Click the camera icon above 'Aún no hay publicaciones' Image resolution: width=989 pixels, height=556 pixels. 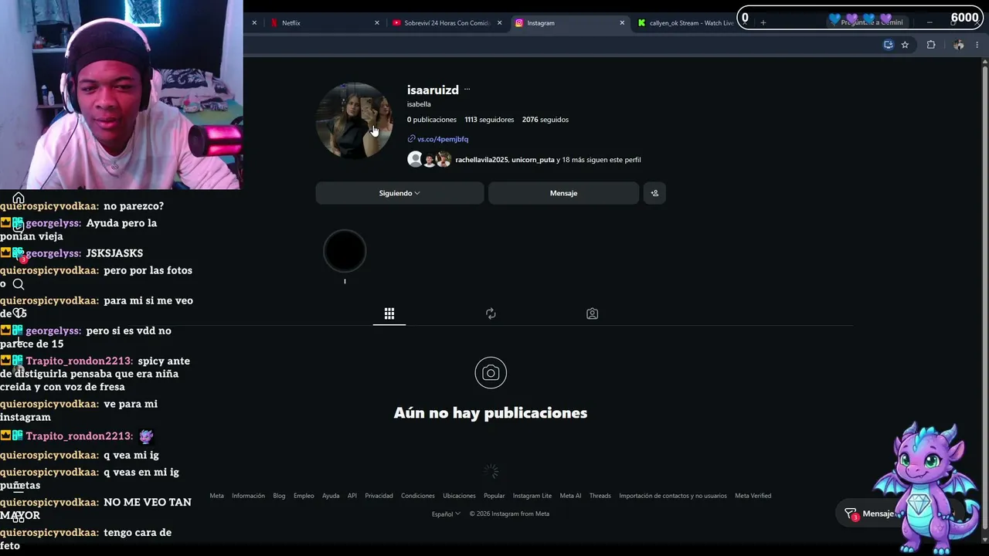pyautogui.click(x=491, y=373)
